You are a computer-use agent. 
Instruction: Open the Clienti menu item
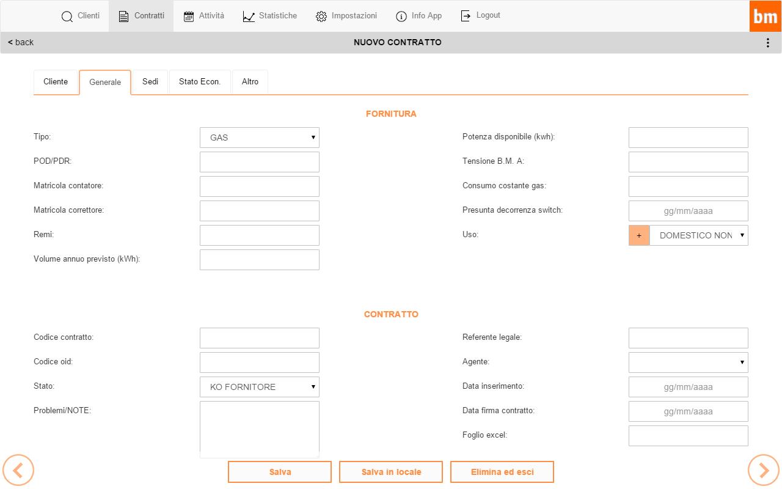81,16
